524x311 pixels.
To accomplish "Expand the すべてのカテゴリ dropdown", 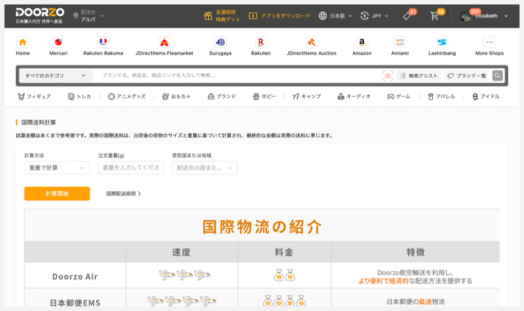I will tap(55, 76).
